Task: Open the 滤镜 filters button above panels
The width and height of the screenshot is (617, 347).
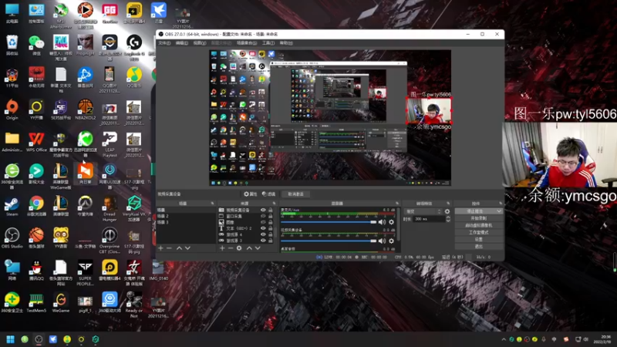Action: [268, 194]
